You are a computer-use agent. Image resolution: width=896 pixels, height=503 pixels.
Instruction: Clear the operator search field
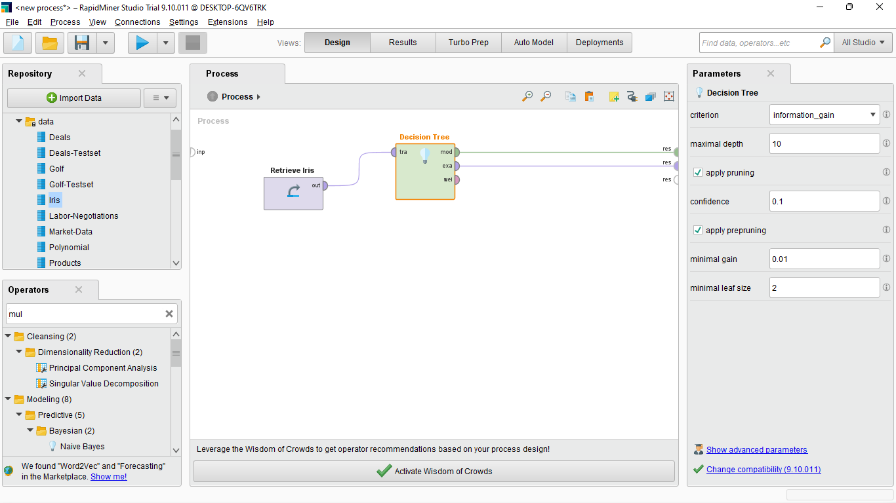(169, 314)
